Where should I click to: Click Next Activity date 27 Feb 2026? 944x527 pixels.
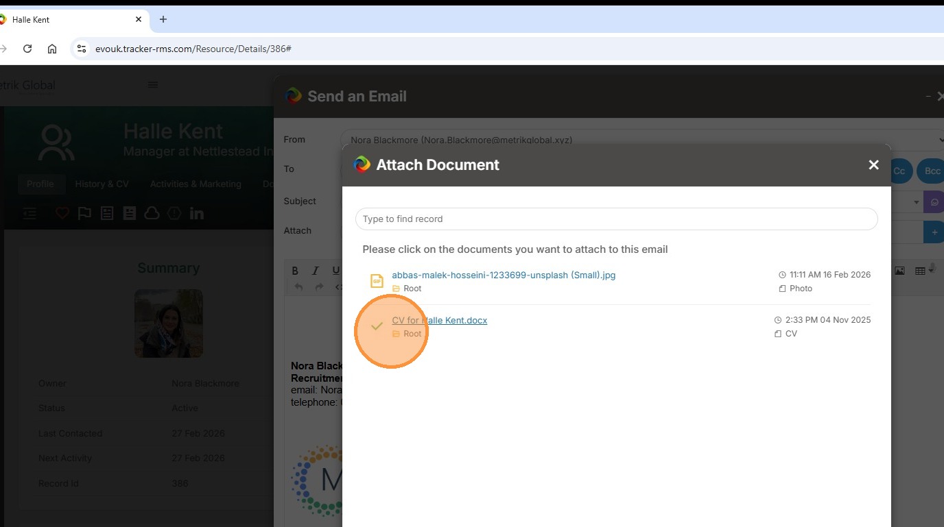click(198, 458)
